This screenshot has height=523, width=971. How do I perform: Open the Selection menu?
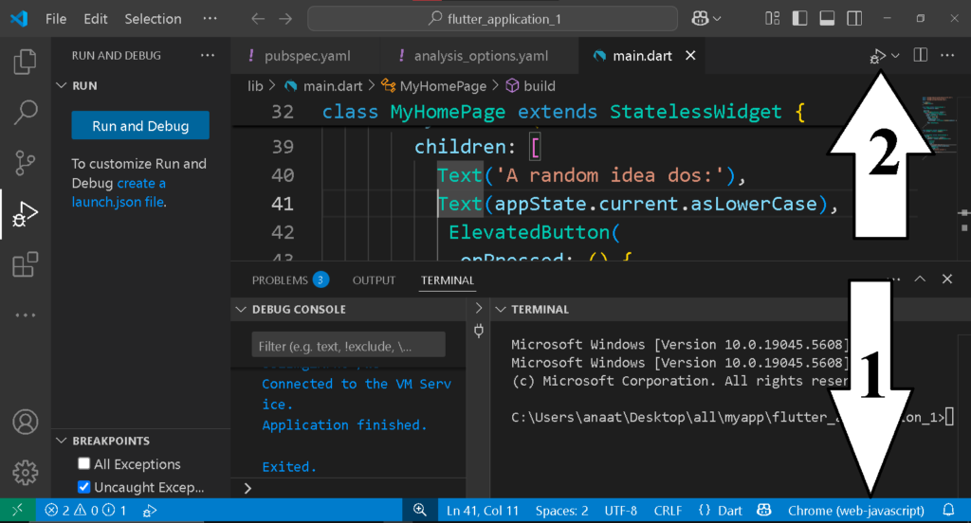pos(153,19)
